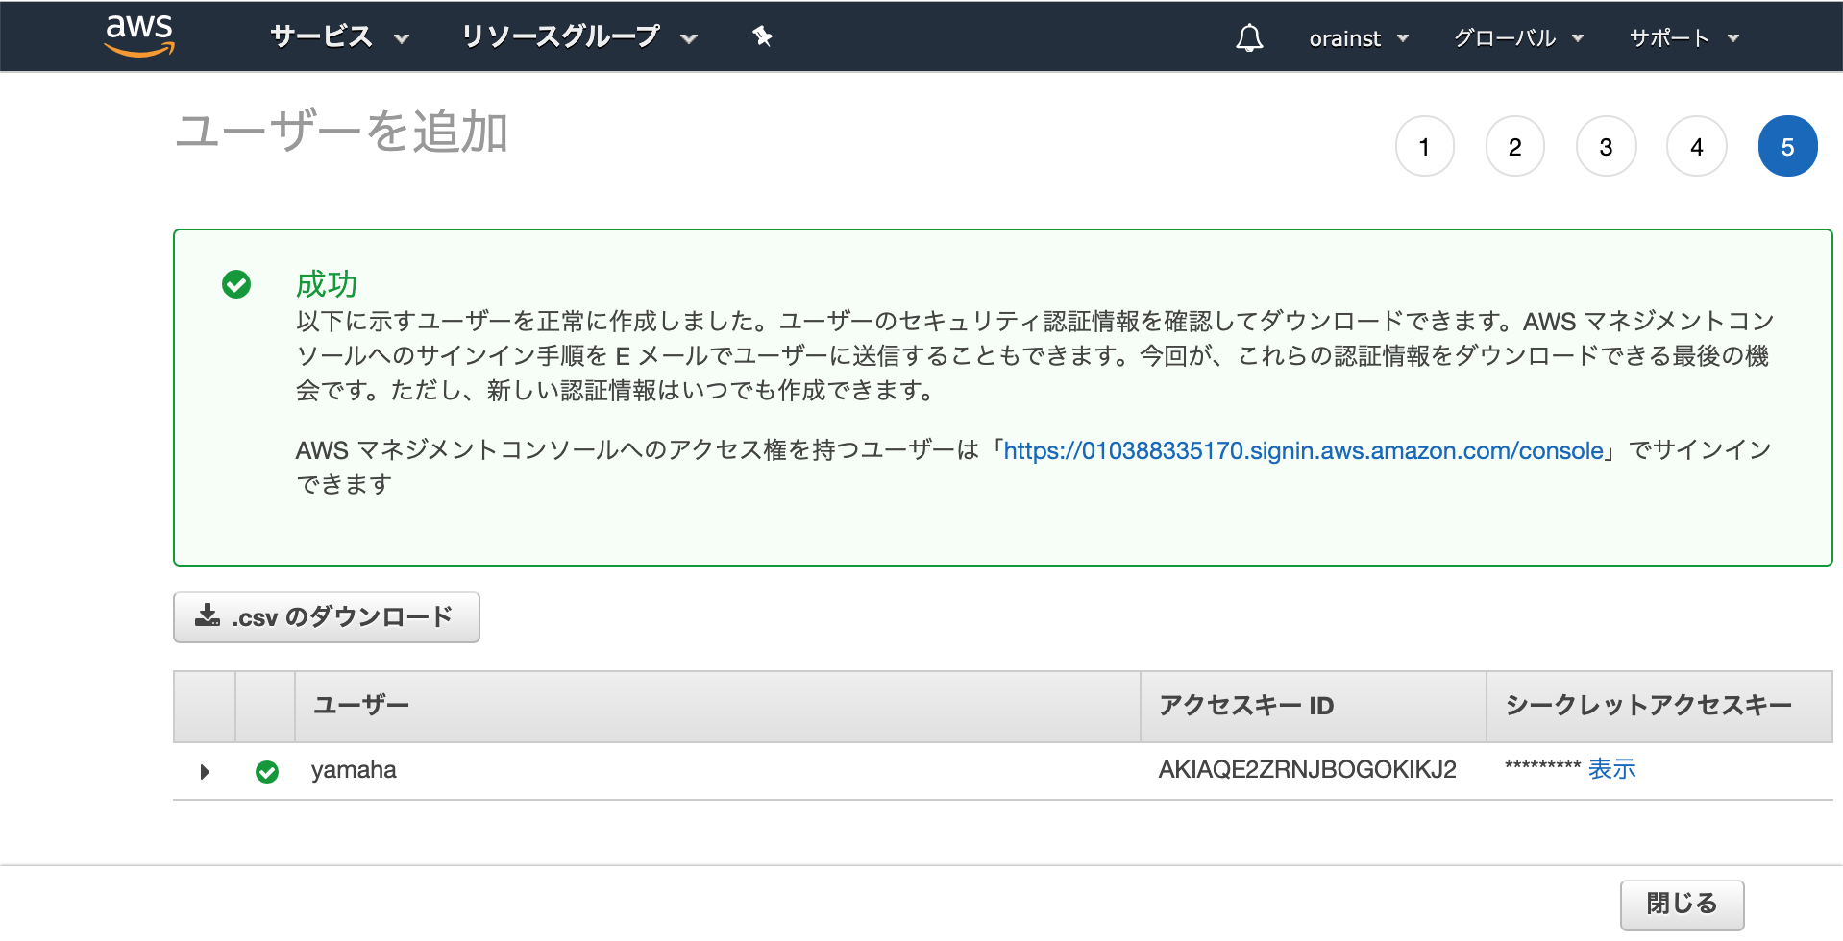
Task: Click the 閉じる button
Action: point(1683,905)
